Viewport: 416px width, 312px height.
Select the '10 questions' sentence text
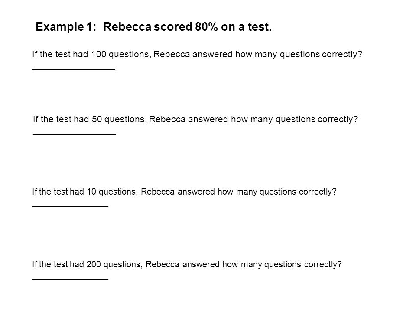(x=185, y=192)
